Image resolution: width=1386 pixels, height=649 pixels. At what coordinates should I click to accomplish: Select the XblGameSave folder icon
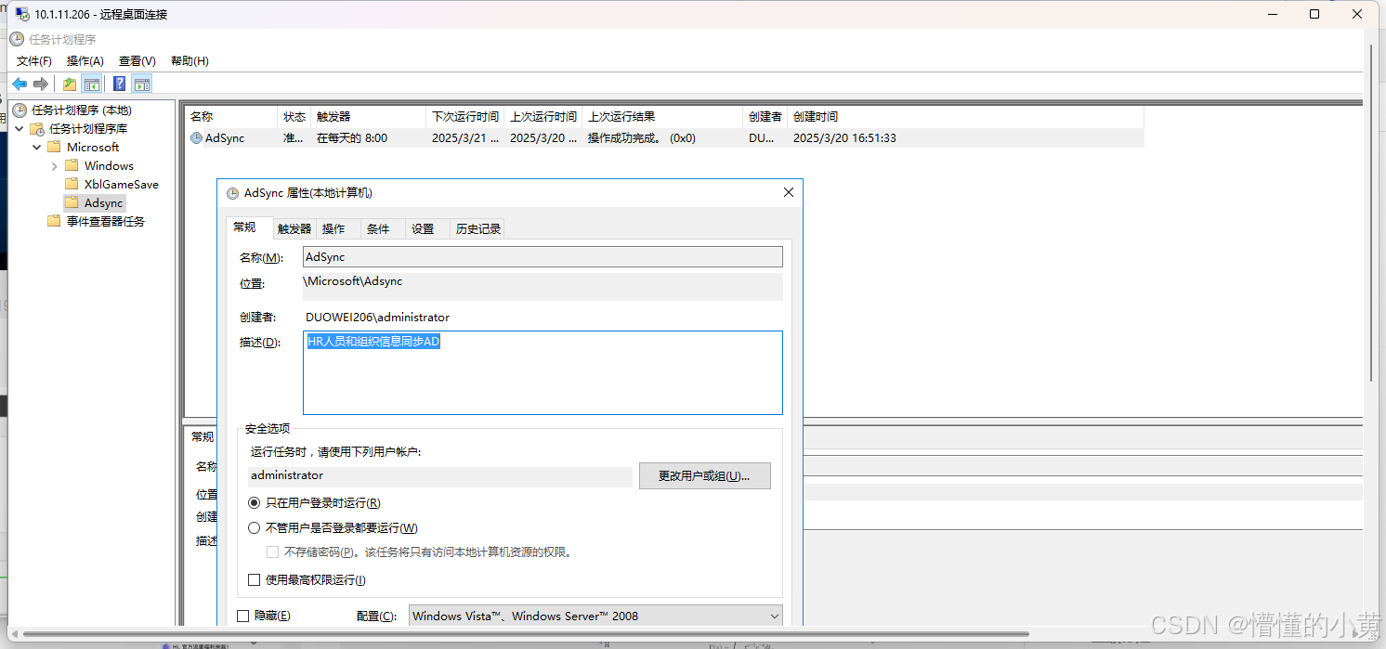tap(72, 184)
